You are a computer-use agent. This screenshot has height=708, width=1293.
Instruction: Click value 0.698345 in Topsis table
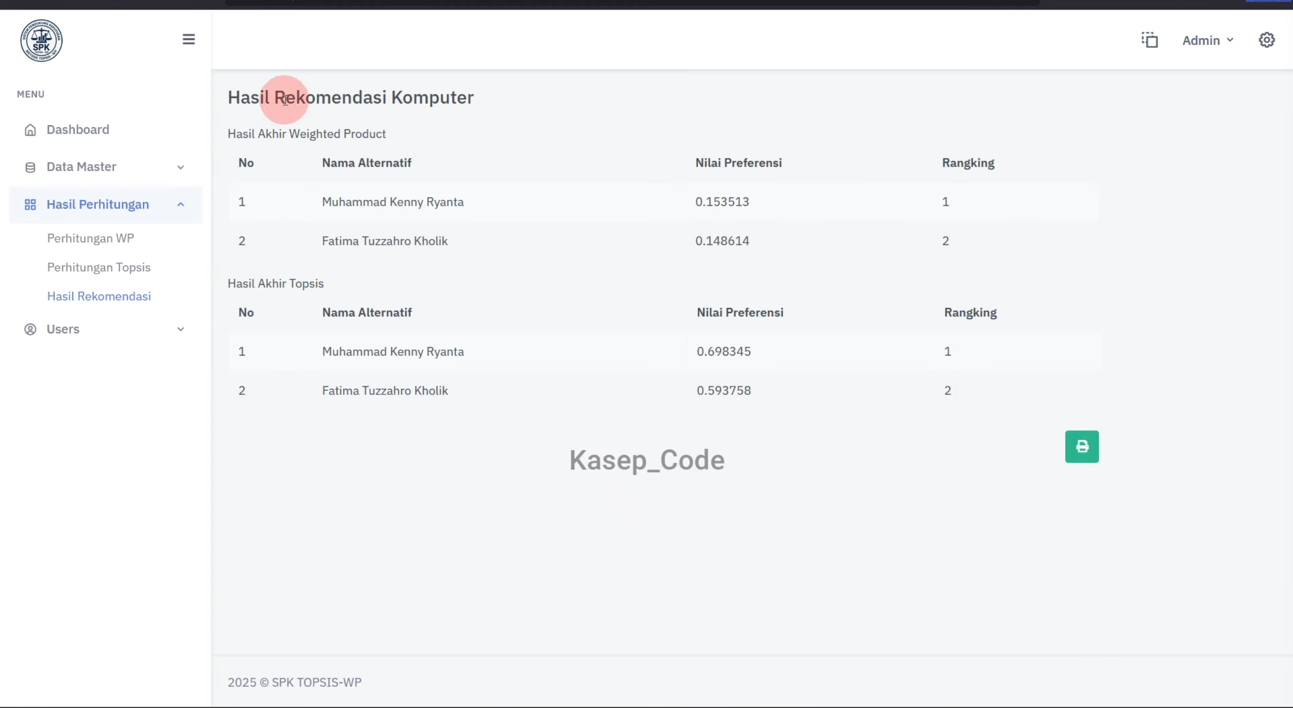click(724, 351)
